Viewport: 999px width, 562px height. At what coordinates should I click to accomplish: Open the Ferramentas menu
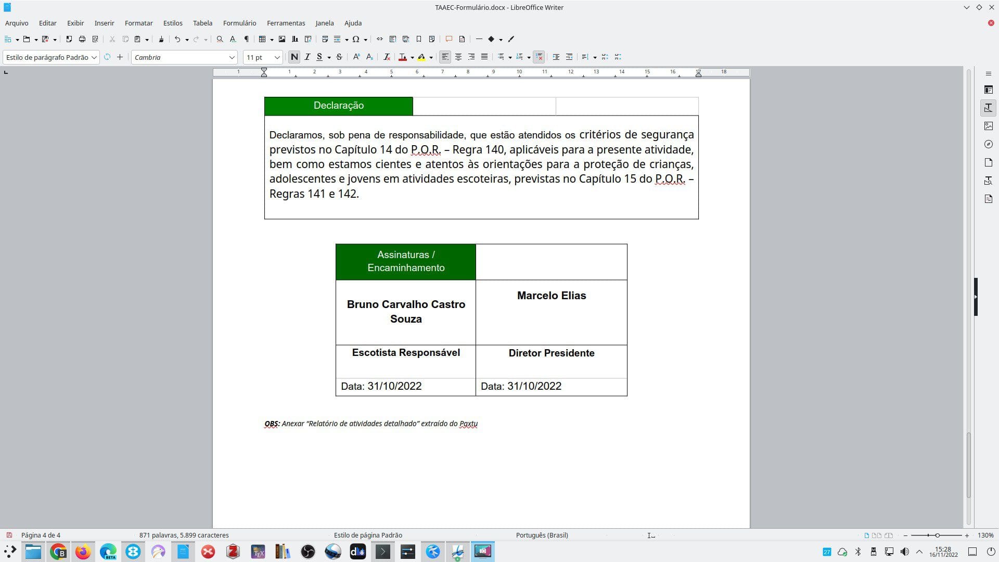coord(286,23)
